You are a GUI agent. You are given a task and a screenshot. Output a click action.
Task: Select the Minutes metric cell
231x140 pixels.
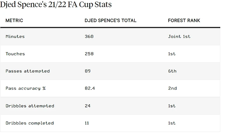pyautogui.click(x=15, y=36)
